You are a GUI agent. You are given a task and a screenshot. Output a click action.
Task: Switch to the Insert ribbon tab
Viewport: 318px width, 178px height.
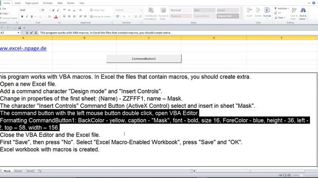pyautogui.click(x=17, y=3)
